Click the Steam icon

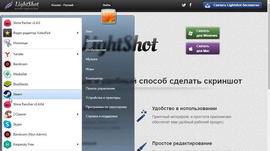click(x=8, y=94)
